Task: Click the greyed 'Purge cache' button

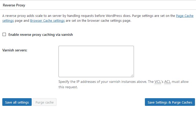Action: pos(44,102)
